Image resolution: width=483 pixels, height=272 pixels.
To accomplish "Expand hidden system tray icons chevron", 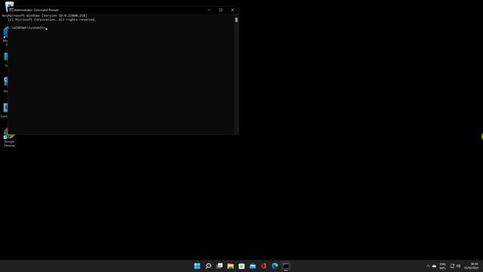I will click(x=428, y=266).
